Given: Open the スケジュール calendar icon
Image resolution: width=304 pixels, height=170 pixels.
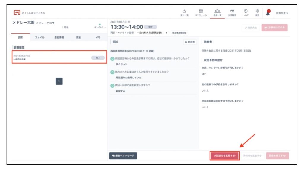Looking at the screenshot, I should tap(201, 11).
